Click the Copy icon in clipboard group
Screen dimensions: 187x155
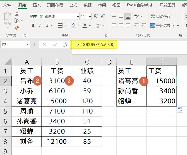[17, 21]
